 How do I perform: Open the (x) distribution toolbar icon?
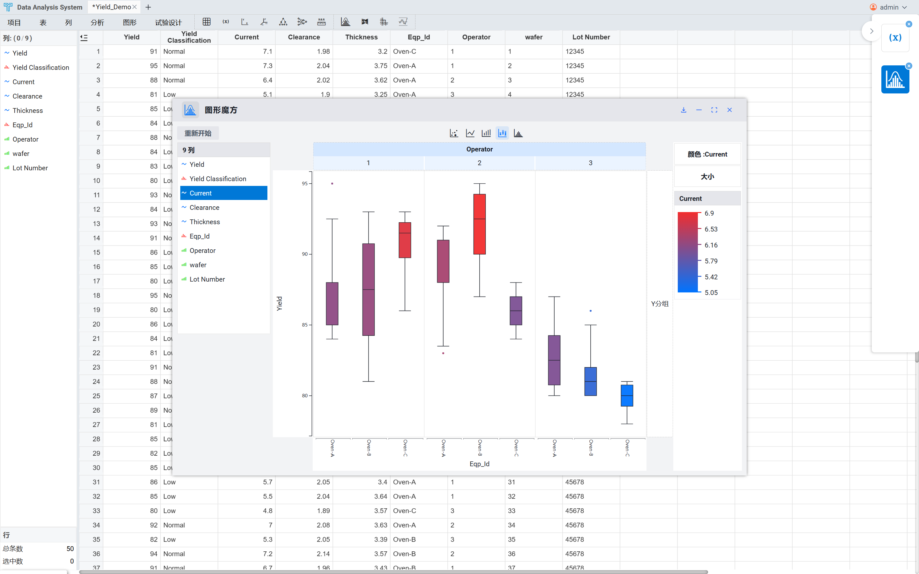tap(226, 22)
